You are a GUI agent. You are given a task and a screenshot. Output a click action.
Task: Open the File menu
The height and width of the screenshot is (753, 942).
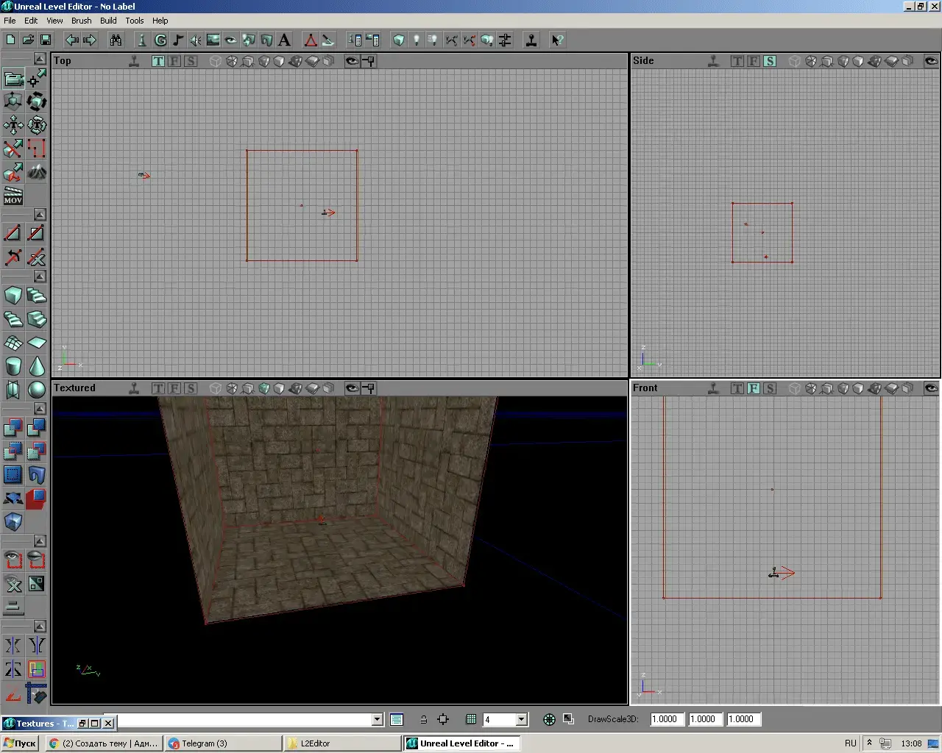tap(10, 21)
